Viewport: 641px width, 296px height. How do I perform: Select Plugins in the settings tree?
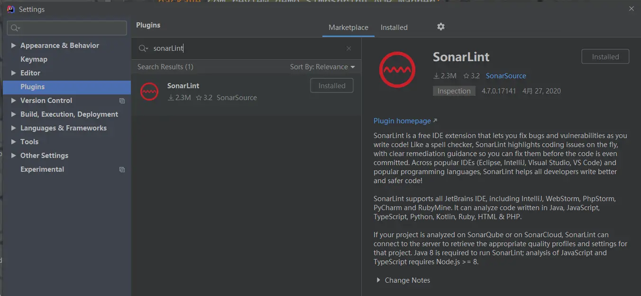(x=67, y=87)
